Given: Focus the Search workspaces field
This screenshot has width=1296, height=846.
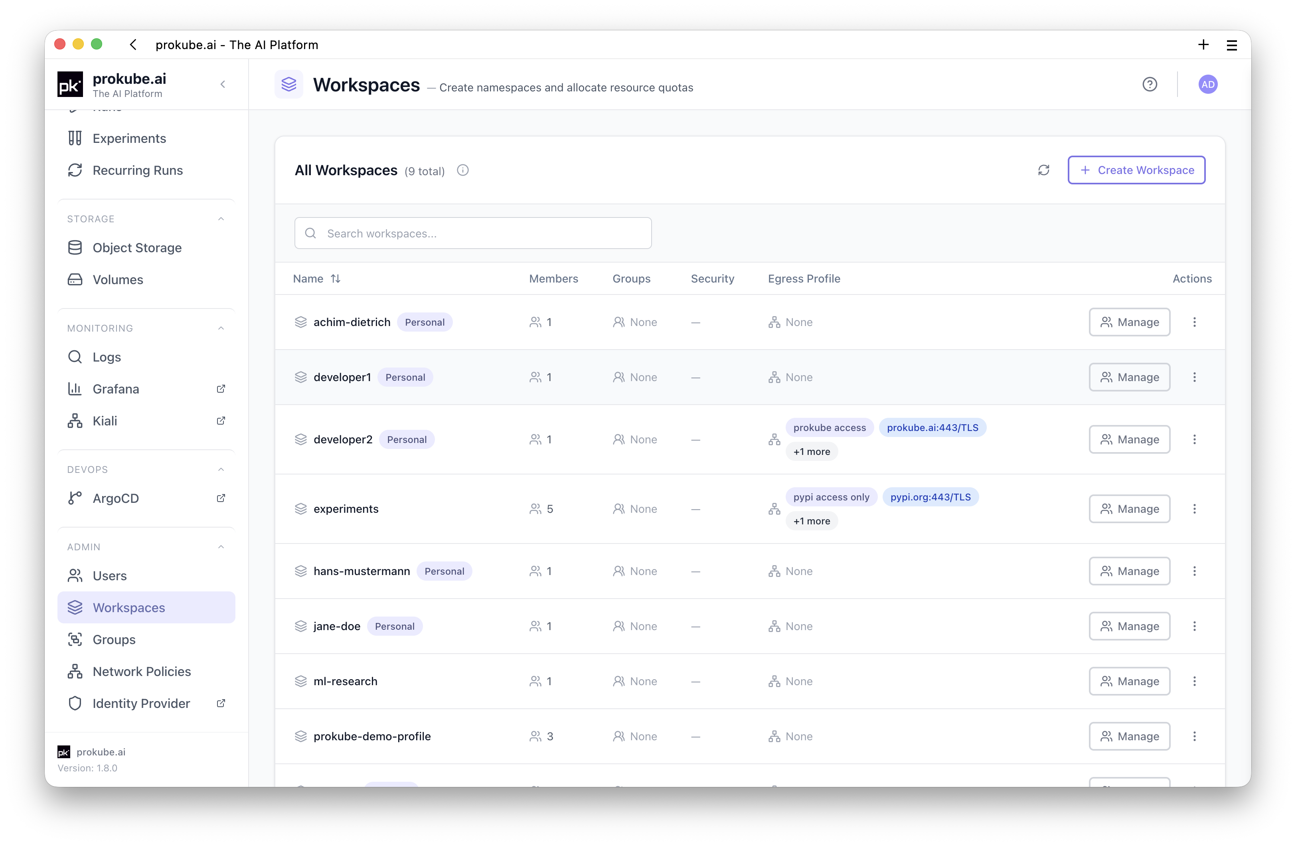Looking at the screenshot, I should coord(473,233).
